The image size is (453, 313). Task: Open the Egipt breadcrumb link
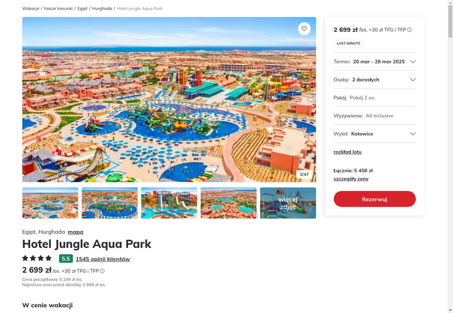point(82,8)
